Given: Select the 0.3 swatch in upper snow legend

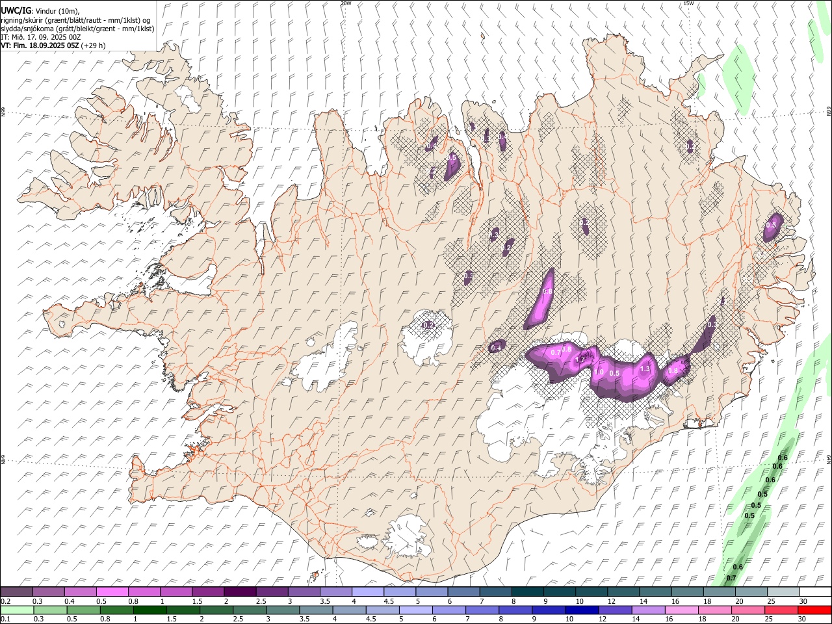Looking at the screenshot, I should [x=49, y=592].
